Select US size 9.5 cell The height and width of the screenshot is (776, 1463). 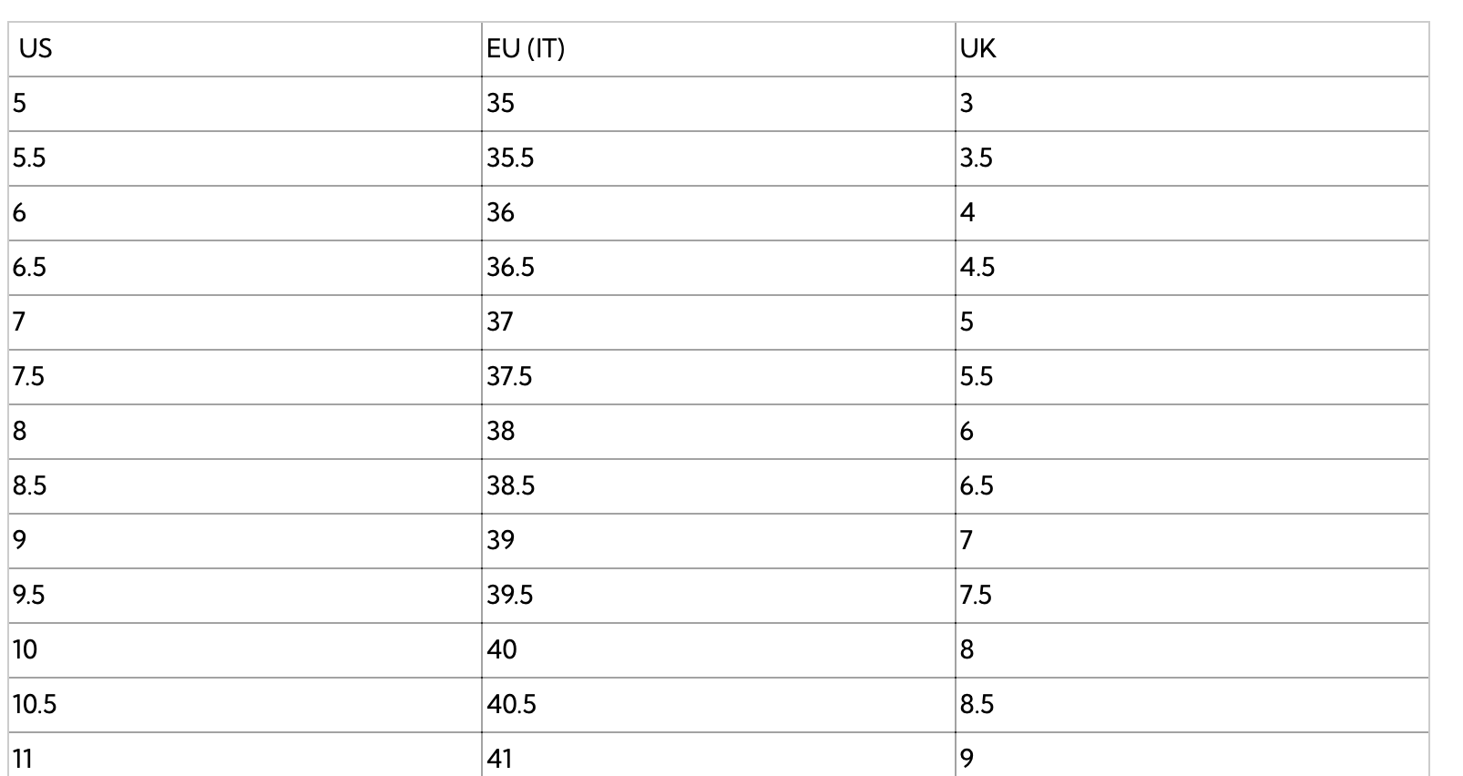coord(29,596)
